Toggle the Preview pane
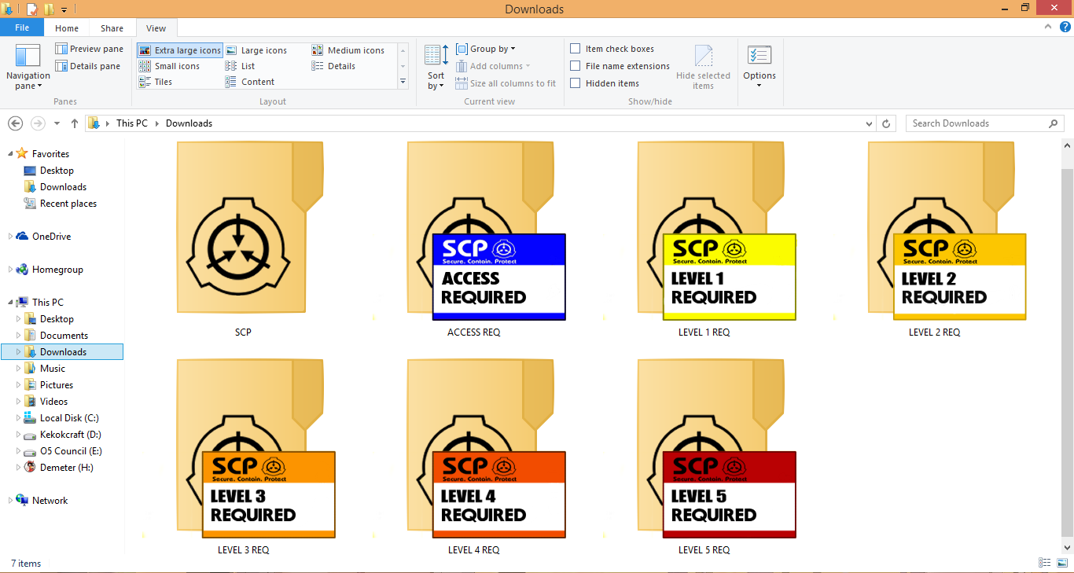 pyautogui.click(x=90, y=49)
